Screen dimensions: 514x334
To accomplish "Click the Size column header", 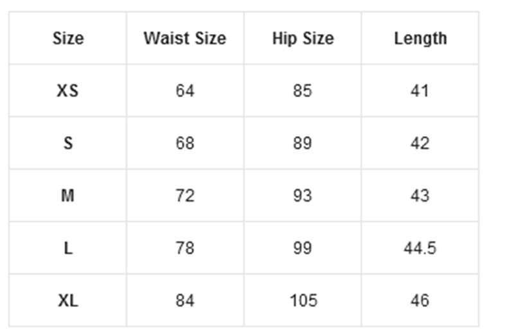I will (x=68, y=39).
